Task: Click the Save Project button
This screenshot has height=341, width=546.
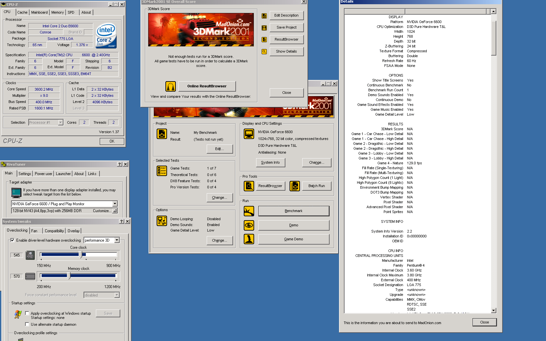Action: pos(287,28)
